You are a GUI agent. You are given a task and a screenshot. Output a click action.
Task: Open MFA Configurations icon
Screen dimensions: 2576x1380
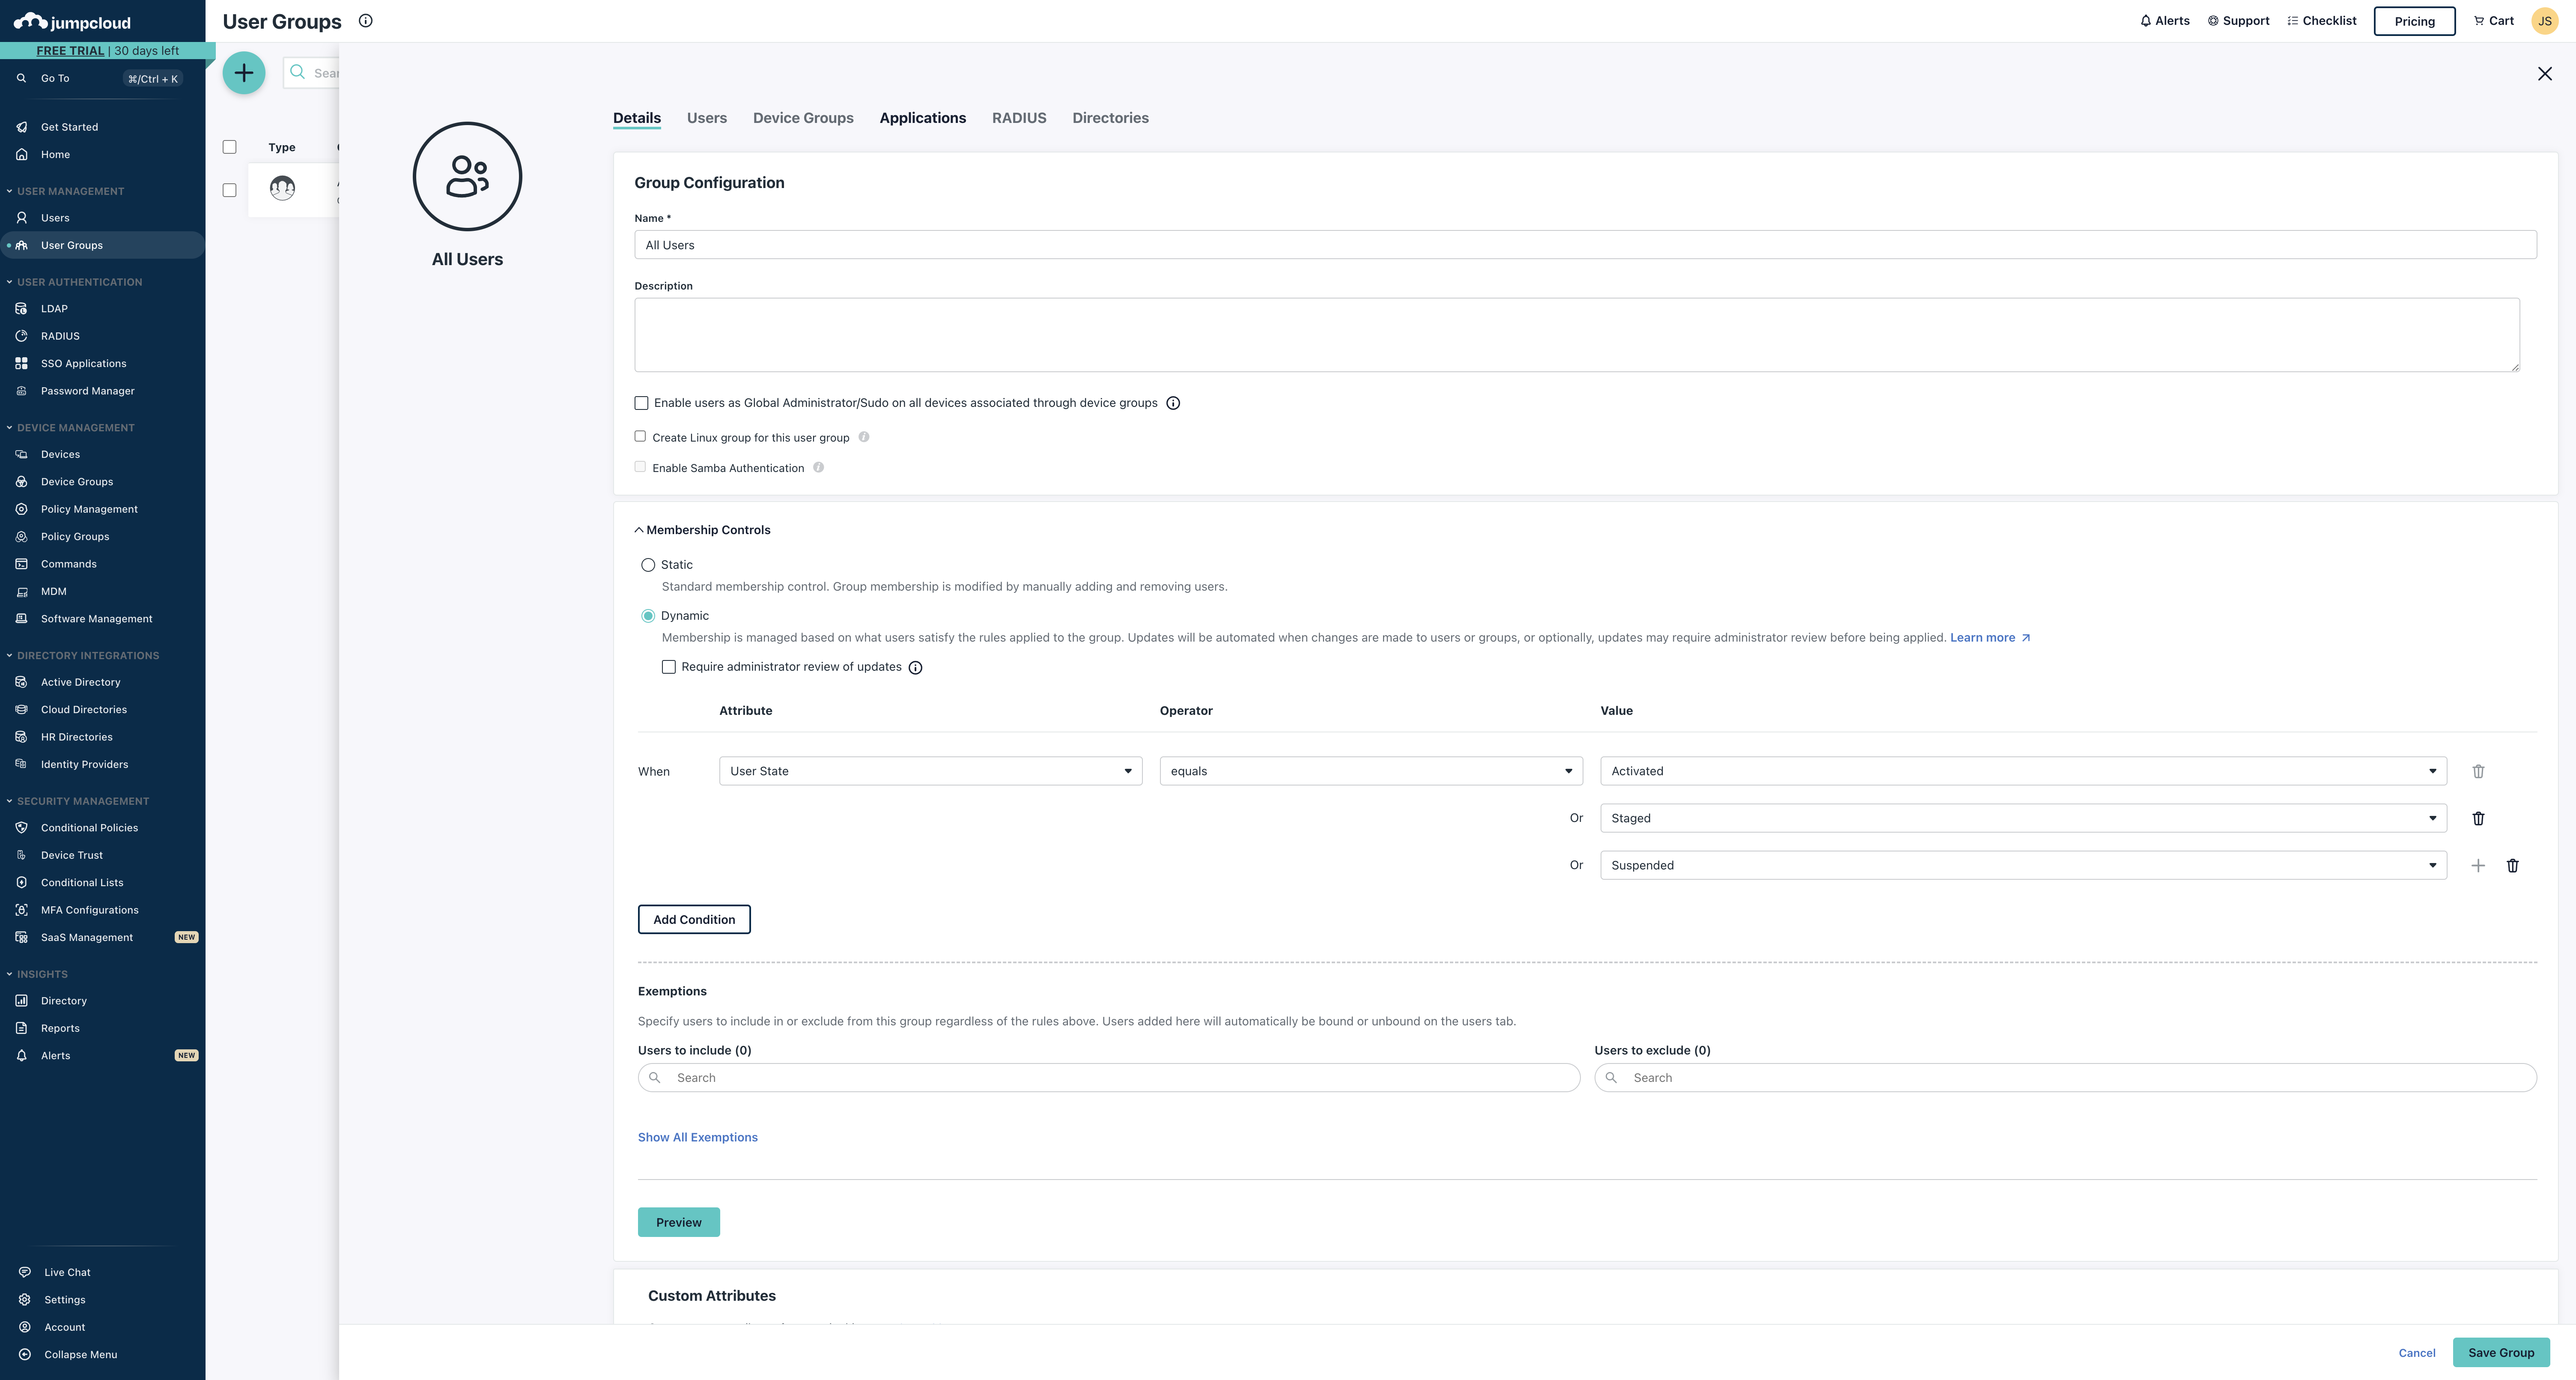[x=21, y=910]
